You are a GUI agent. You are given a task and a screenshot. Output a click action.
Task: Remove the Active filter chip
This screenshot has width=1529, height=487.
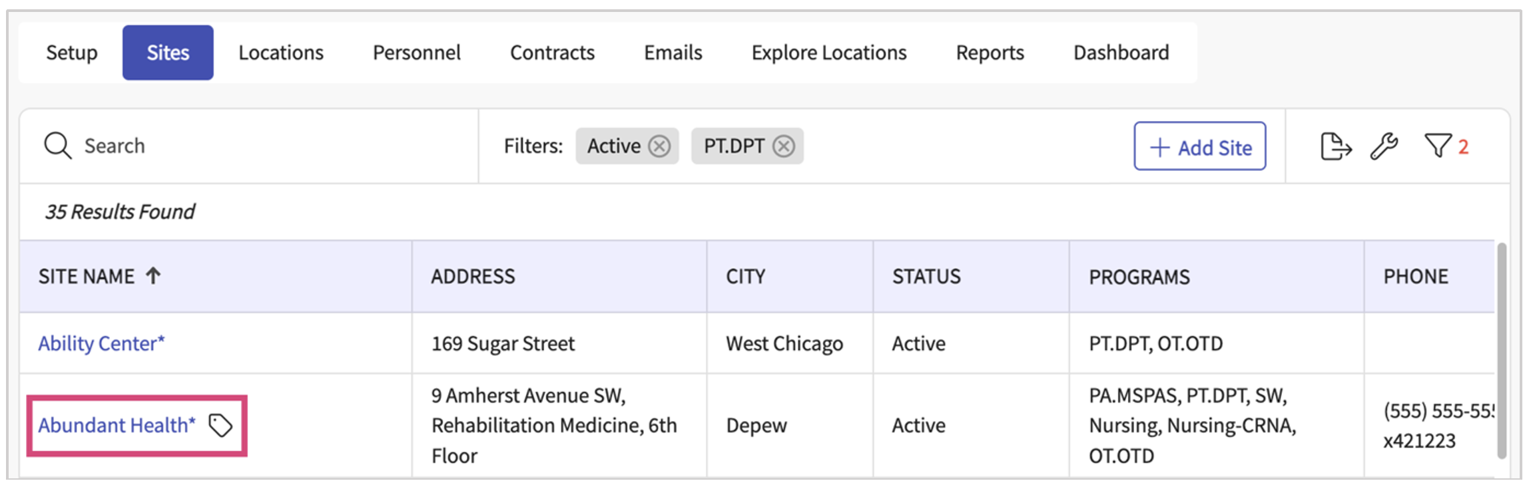(659, 146)
